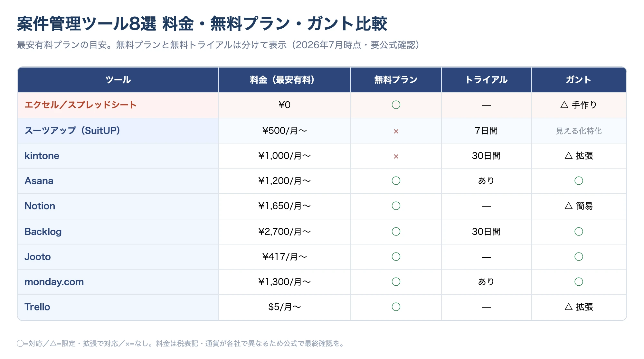
Task: Click the free-plan × mark for kintone
Action: coord(396,156)
